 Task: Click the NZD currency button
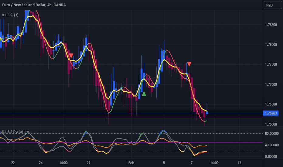click(x=273, y=5)
